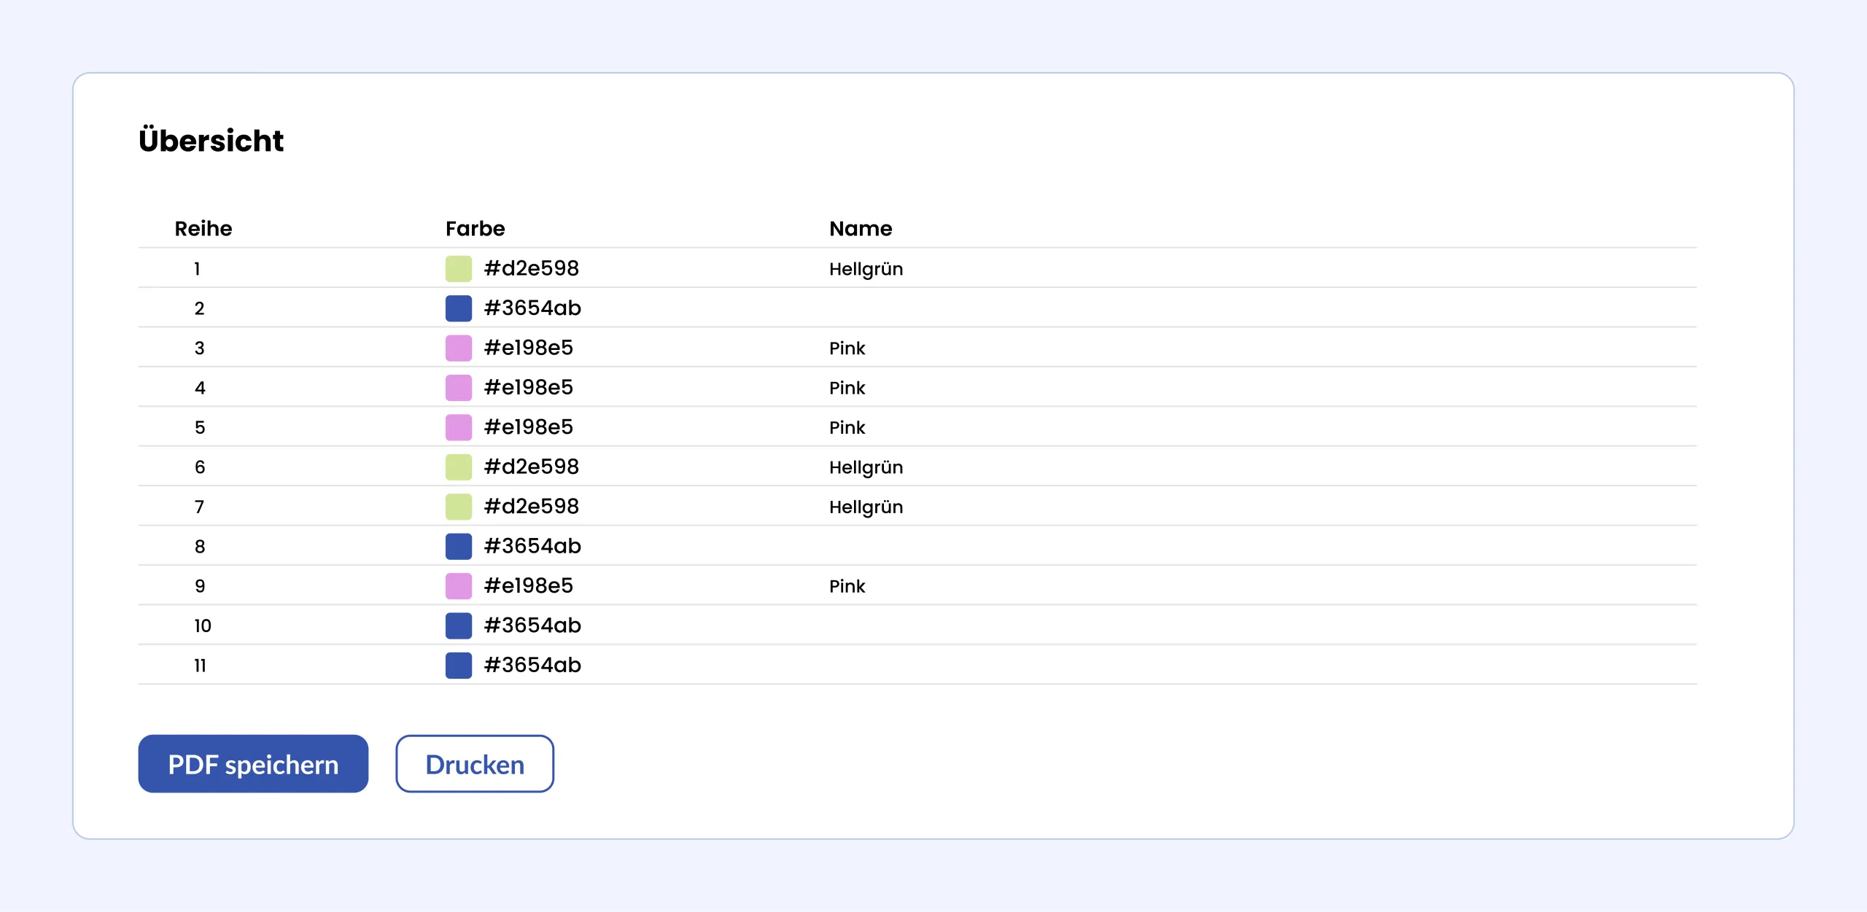Click row number 6 in Reihe column
The height and width of the screenshot is (912, 1867).
(x=200, y=467)
